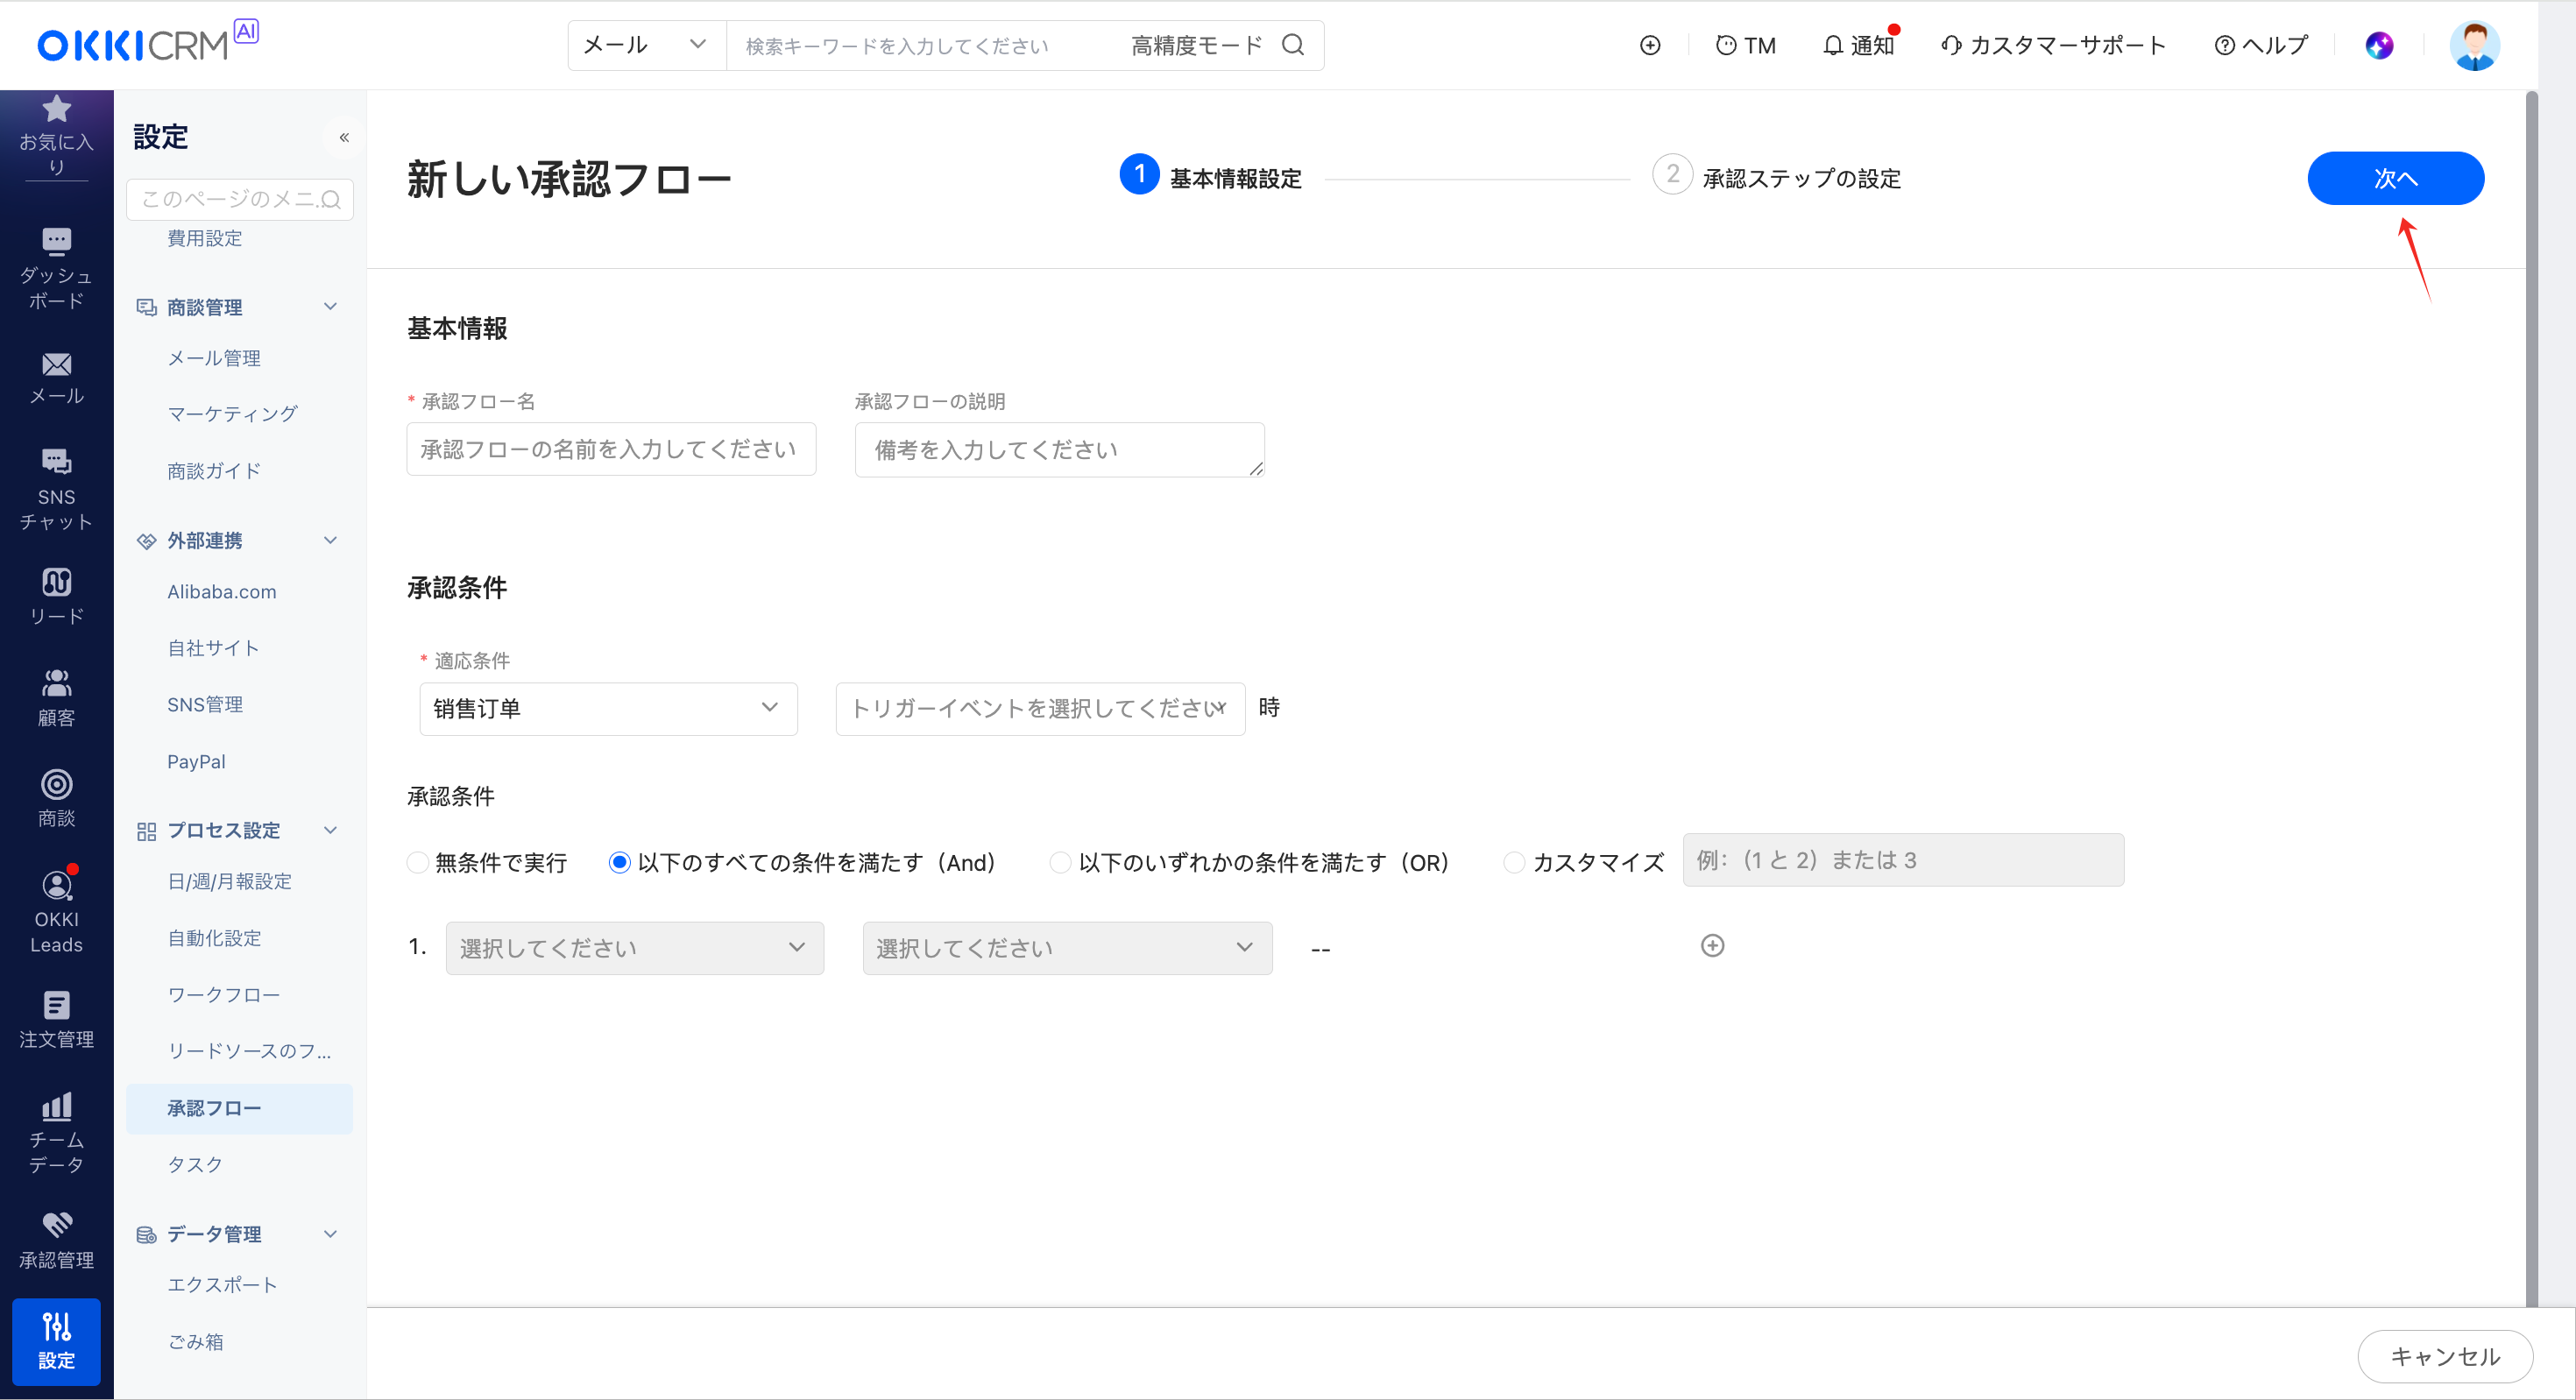The height and width of the screenshot is (1400, 2576).
Task: Click the search magnifier icon in top bar
Action: tap(1293, 45)
